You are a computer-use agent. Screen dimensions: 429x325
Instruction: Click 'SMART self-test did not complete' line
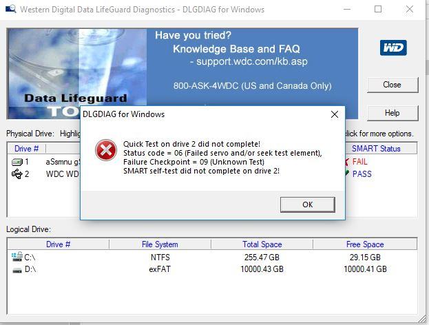[201, 171]
